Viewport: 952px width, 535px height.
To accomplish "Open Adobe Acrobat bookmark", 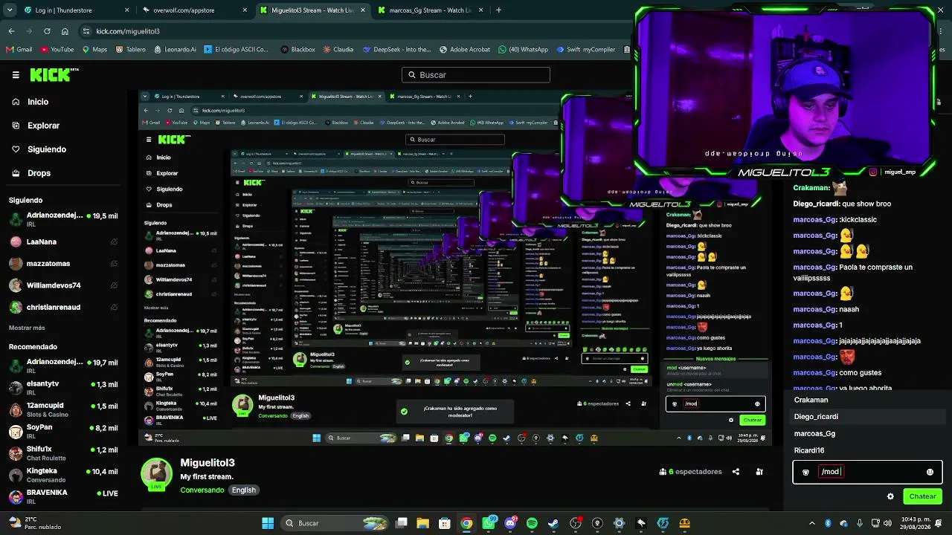I will 465,50.
